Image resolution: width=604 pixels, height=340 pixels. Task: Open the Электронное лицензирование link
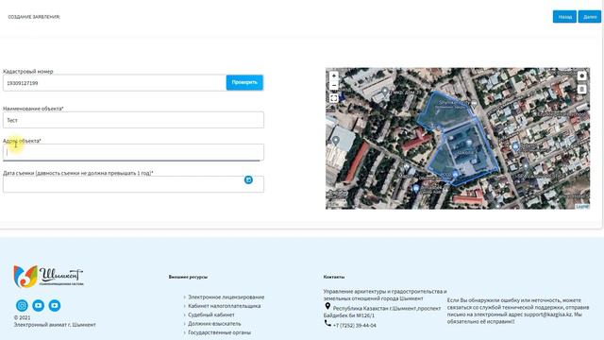(x=226, y=297)
